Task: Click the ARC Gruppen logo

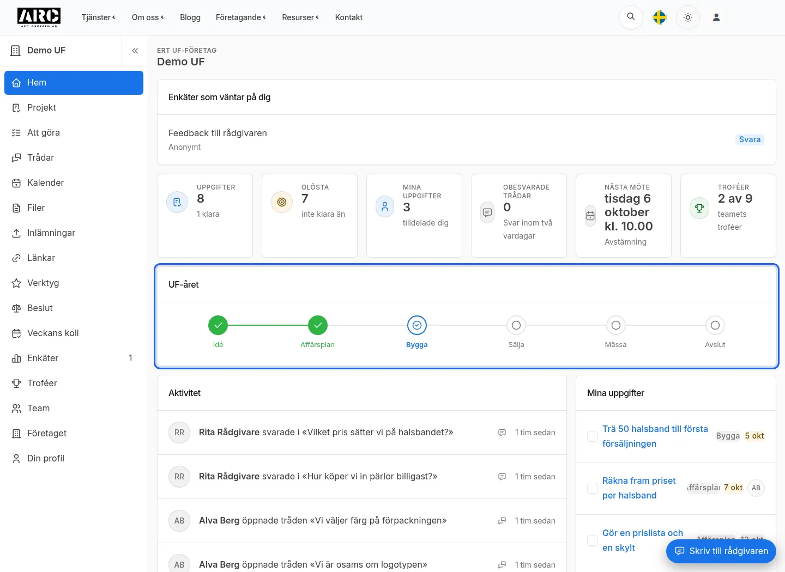Action: coord(39,17)
